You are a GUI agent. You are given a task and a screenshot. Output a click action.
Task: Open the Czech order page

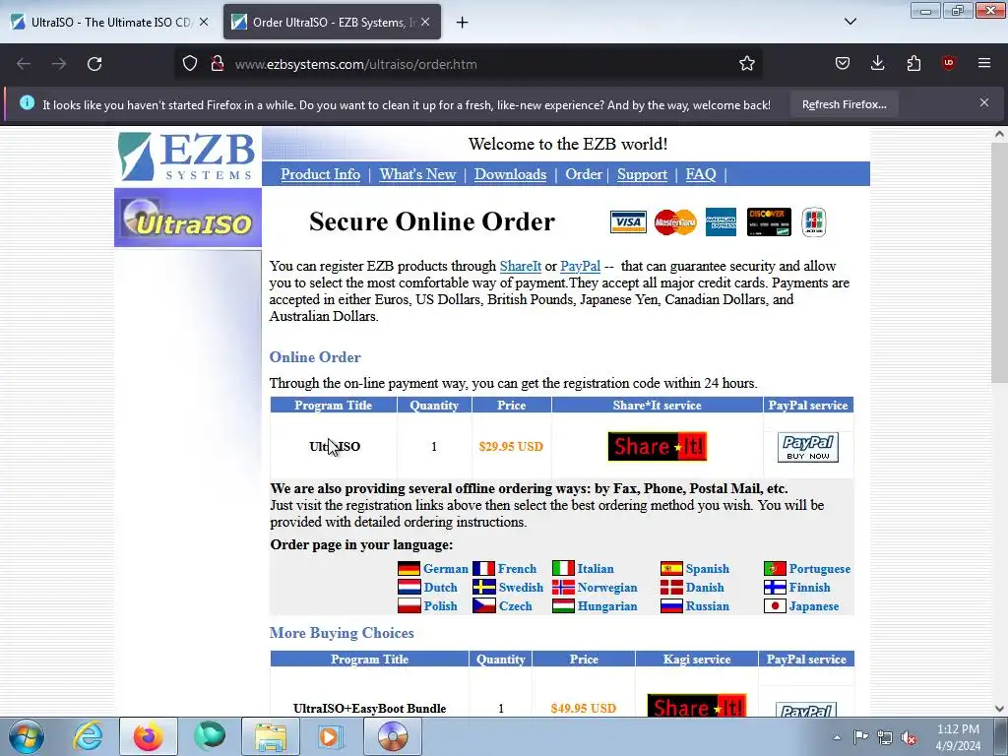(x=515, y=606)
